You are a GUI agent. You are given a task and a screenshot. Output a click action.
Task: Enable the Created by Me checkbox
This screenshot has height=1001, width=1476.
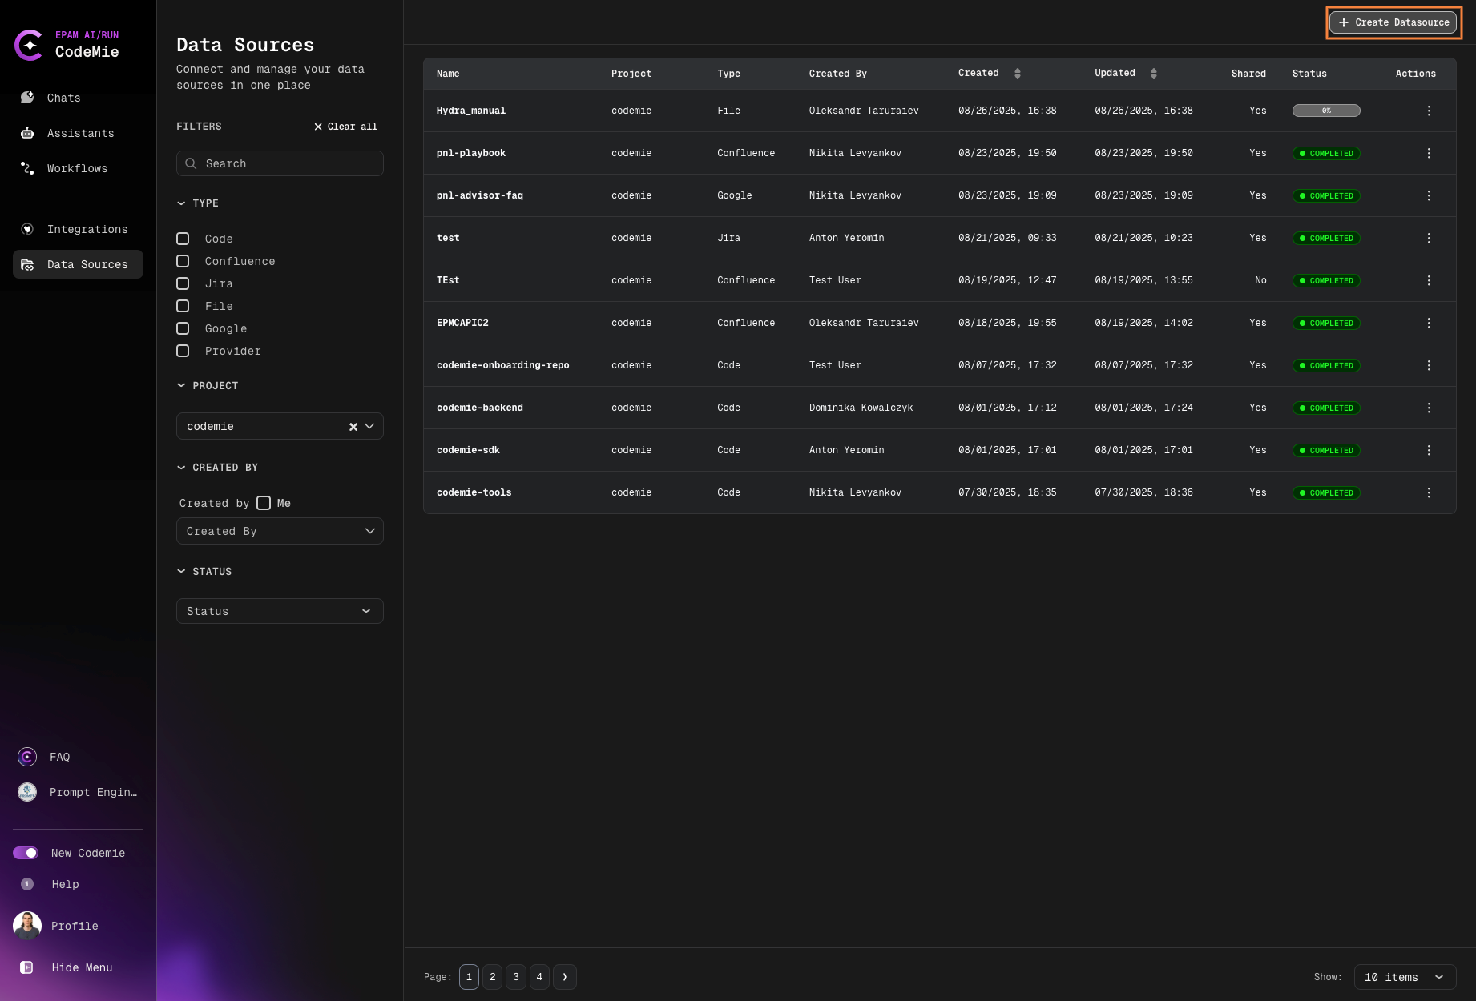point(264,503)
